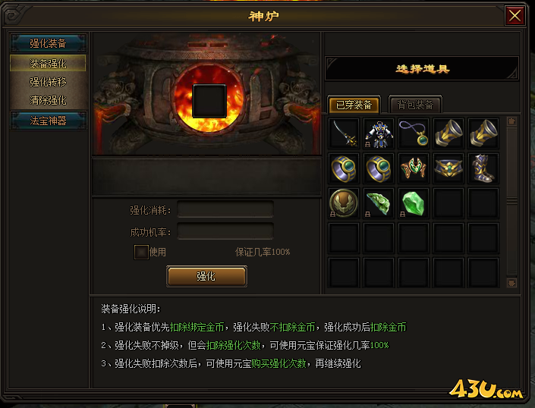This screenshot has width=535, height=408.
Task: Select the round winged medal icon
Action: (344, 203)
